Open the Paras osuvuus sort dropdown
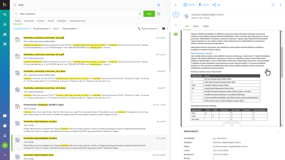 tap(148, 29)
